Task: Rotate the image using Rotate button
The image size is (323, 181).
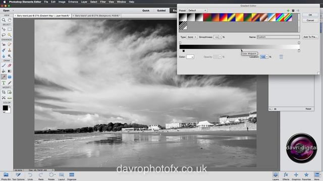Action: click(51, 176)
